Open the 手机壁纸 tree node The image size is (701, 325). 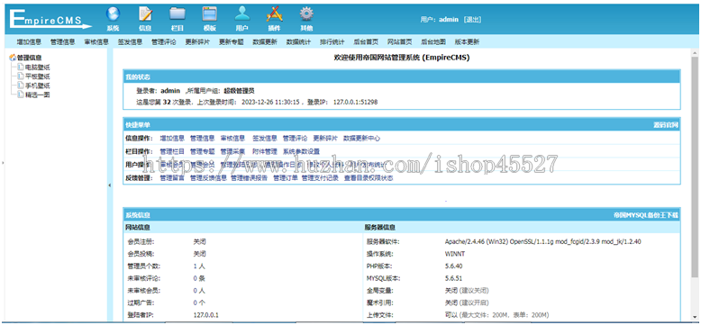[38, 86]
